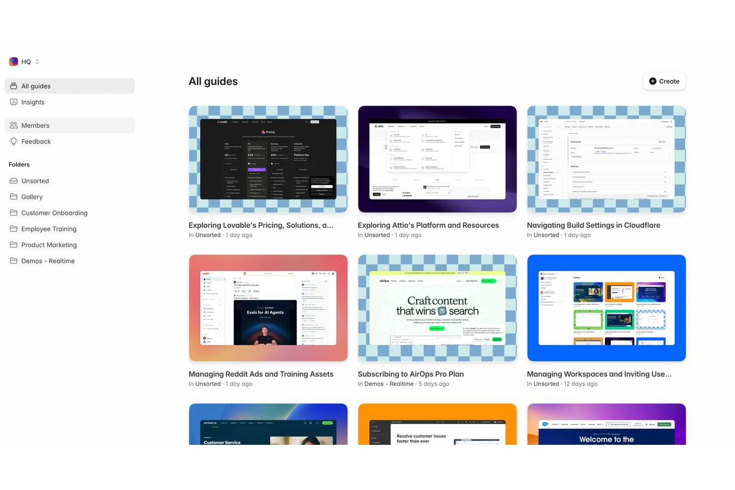735x490 pixels.
Task: Click the All guides stack icon
Action: point(13,86)
